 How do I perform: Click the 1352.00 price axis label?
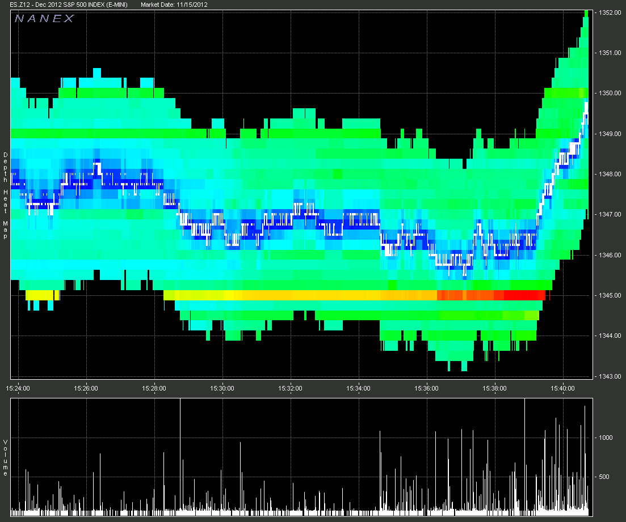pyautogui.click(x=610, y=12)
